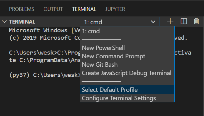Click Select Default Profile option

[x=127, y=90]
